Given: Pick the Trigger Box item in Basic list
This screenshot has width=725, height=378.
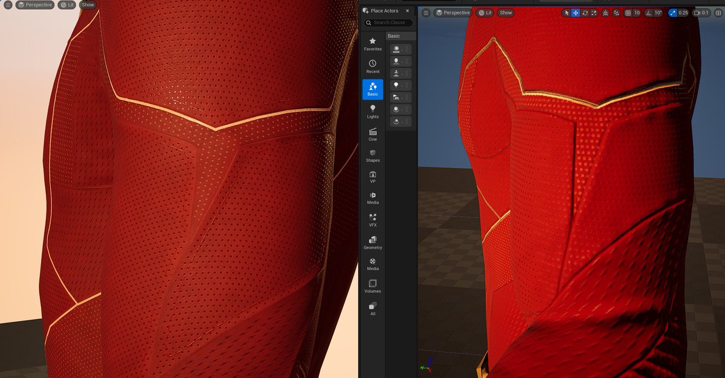Looking at the screenshot, I should click(x=401, y=109).
